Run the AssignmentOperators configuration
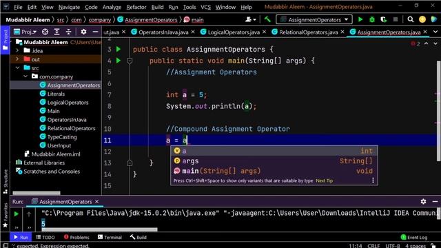Image resolution: width=441 pixels, height=248 pixels. [x=360, y=19]
